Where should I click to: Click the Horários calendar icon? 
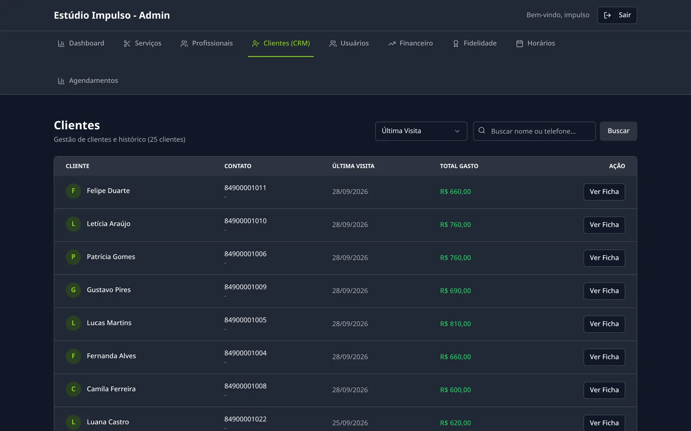tap(520, 44)
